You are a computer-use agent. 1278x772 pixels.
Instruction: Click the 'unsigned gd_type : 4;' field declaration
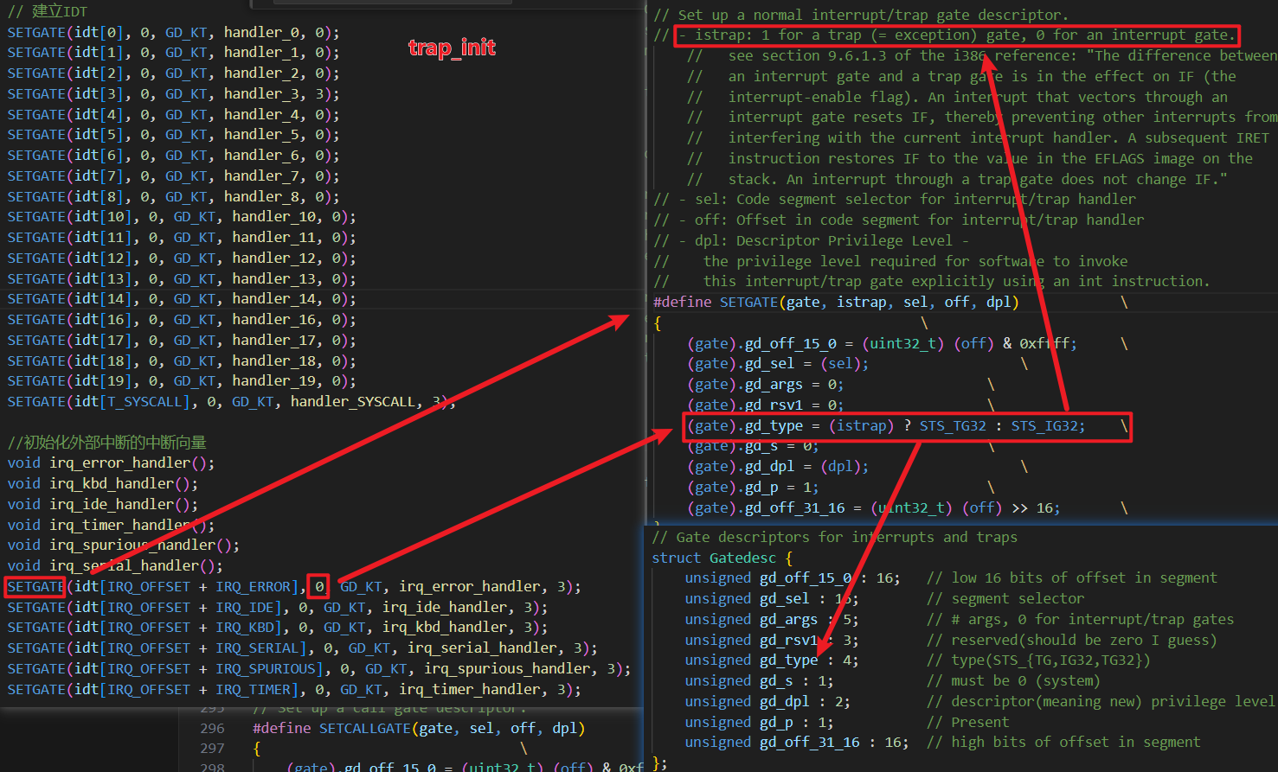pos(771,660)
